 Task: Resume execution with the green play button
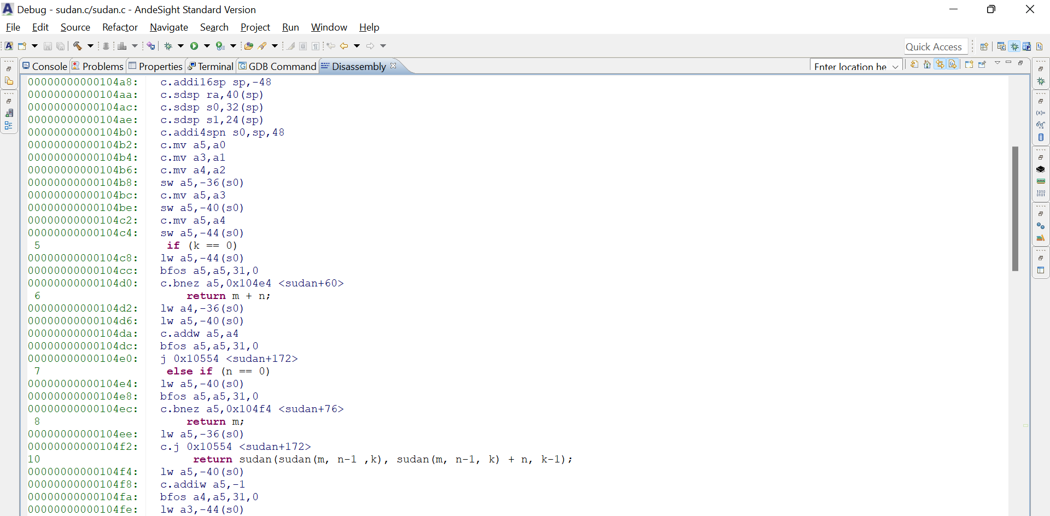pos(194,46)
